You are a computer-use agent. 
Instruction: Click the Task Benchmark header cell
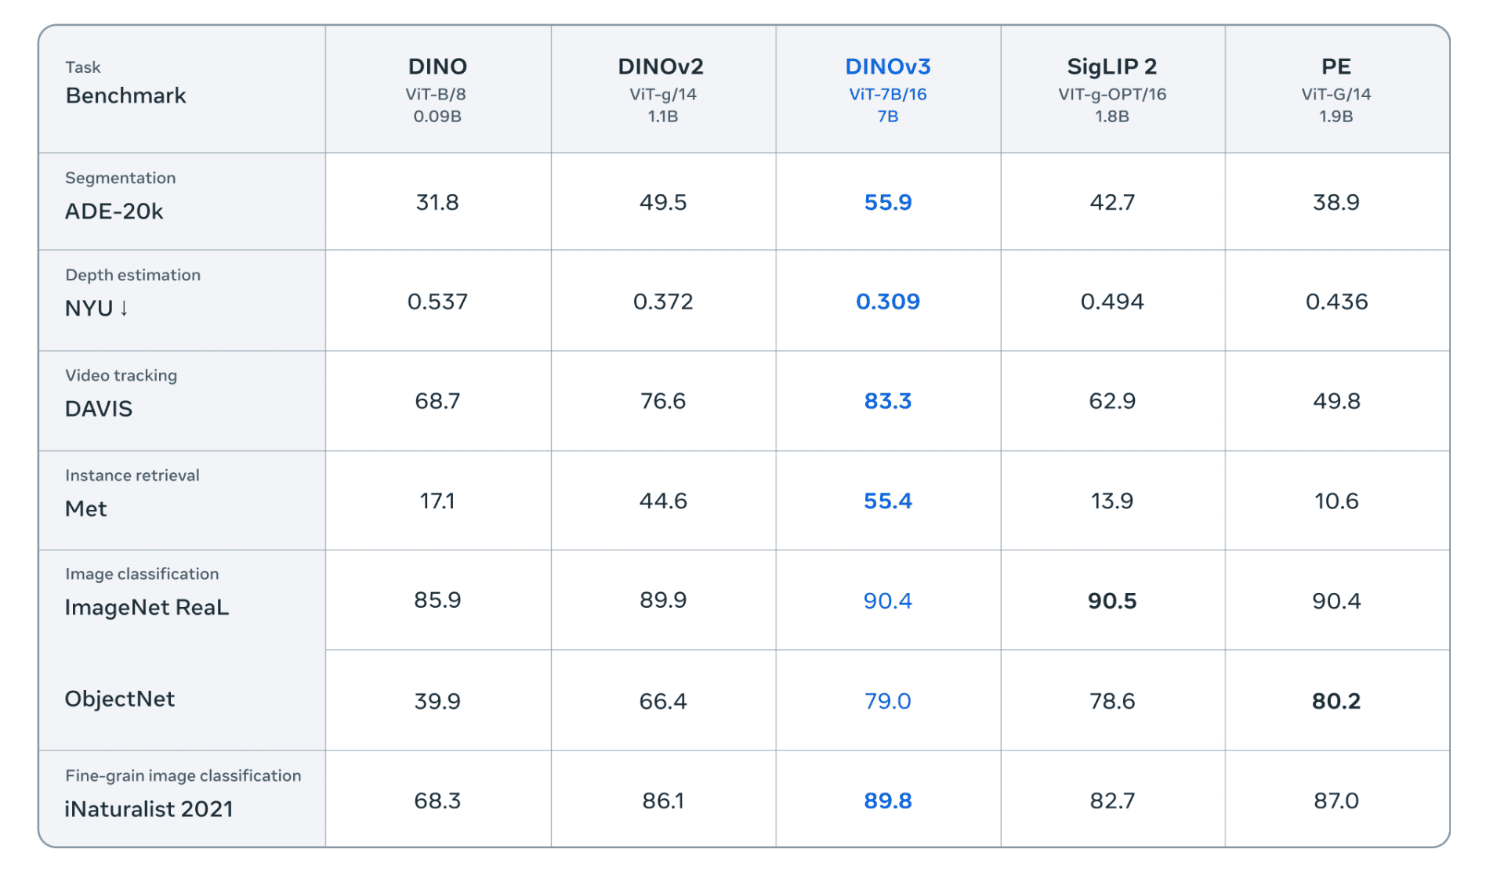pyautogui.click(x=125, y=85)
